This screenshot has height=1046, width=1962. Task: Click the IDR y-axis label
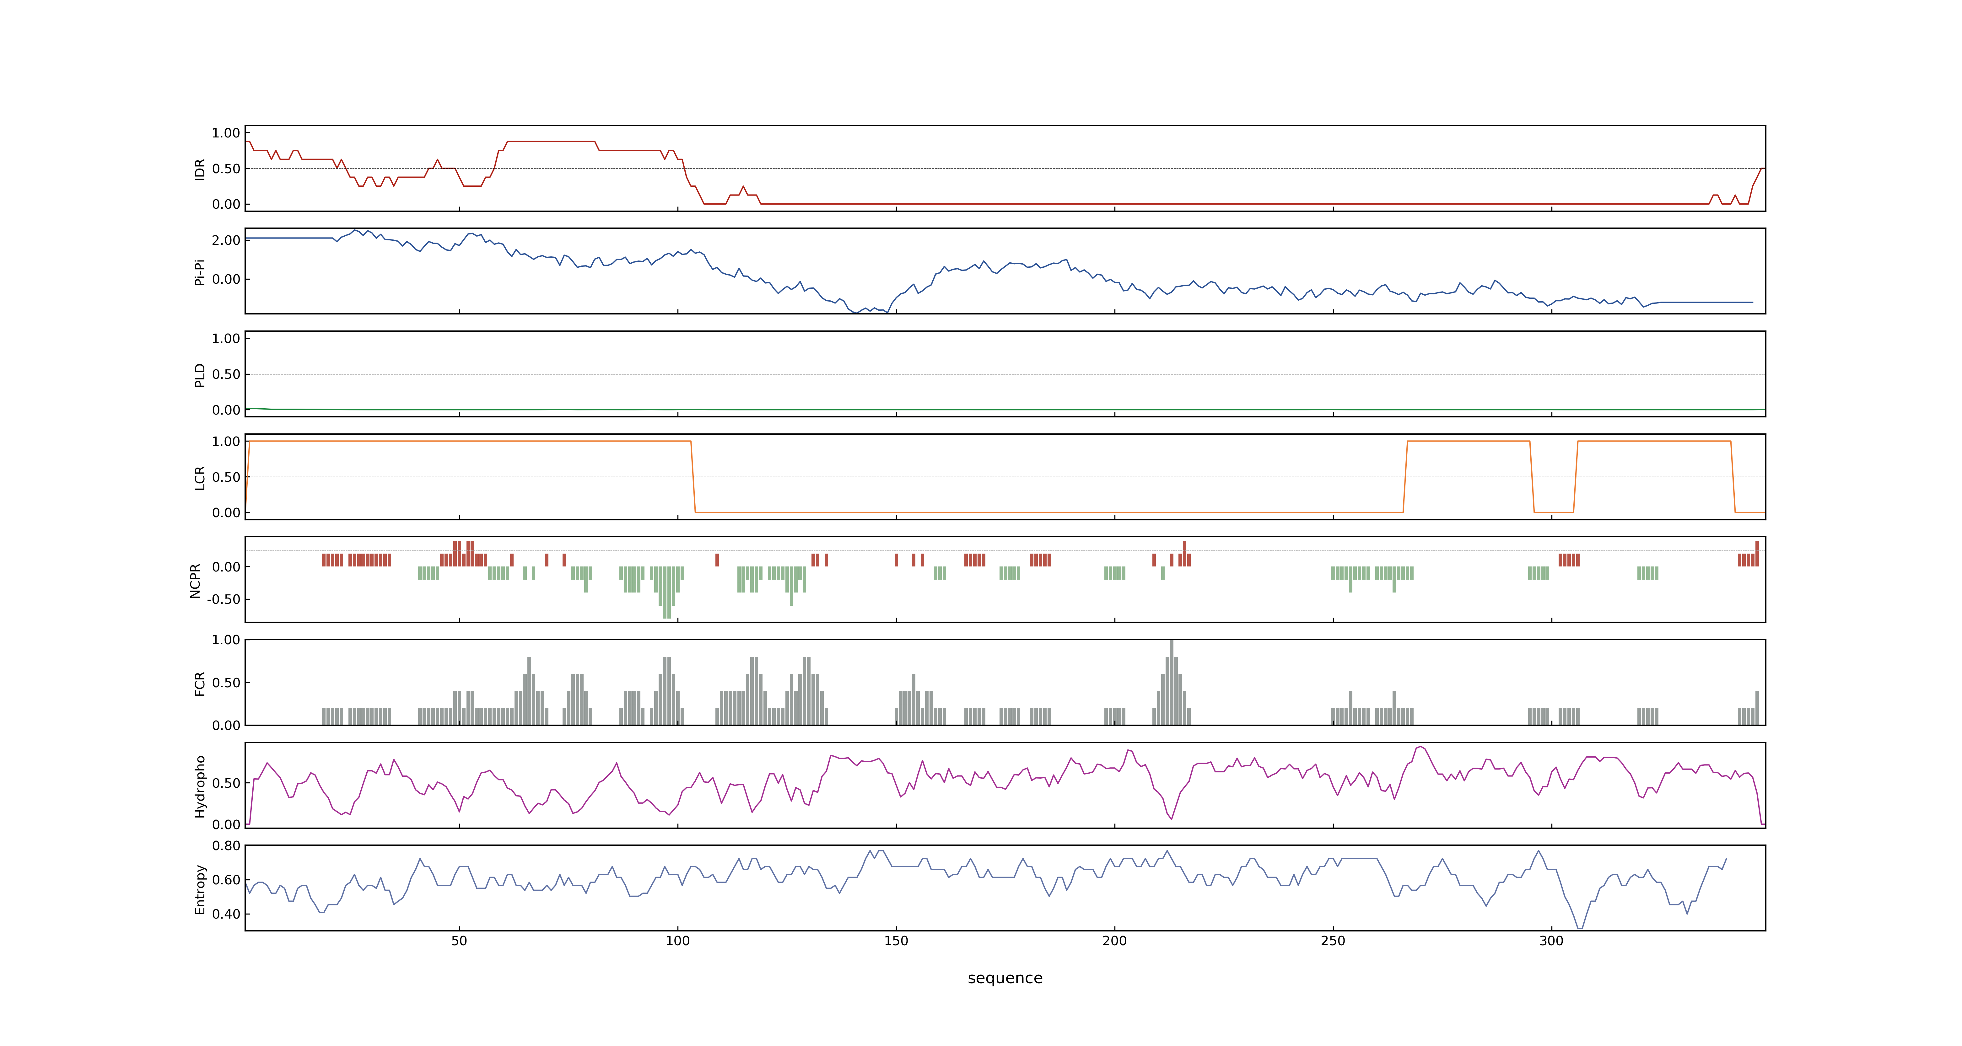[200, 169]
